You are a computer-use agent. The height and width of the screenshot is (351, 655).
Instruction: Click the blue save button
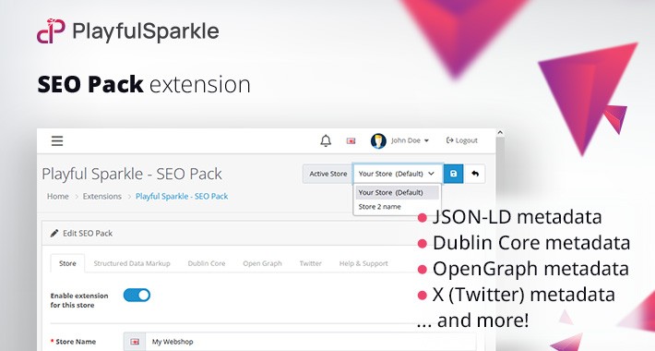coord(454,174)
